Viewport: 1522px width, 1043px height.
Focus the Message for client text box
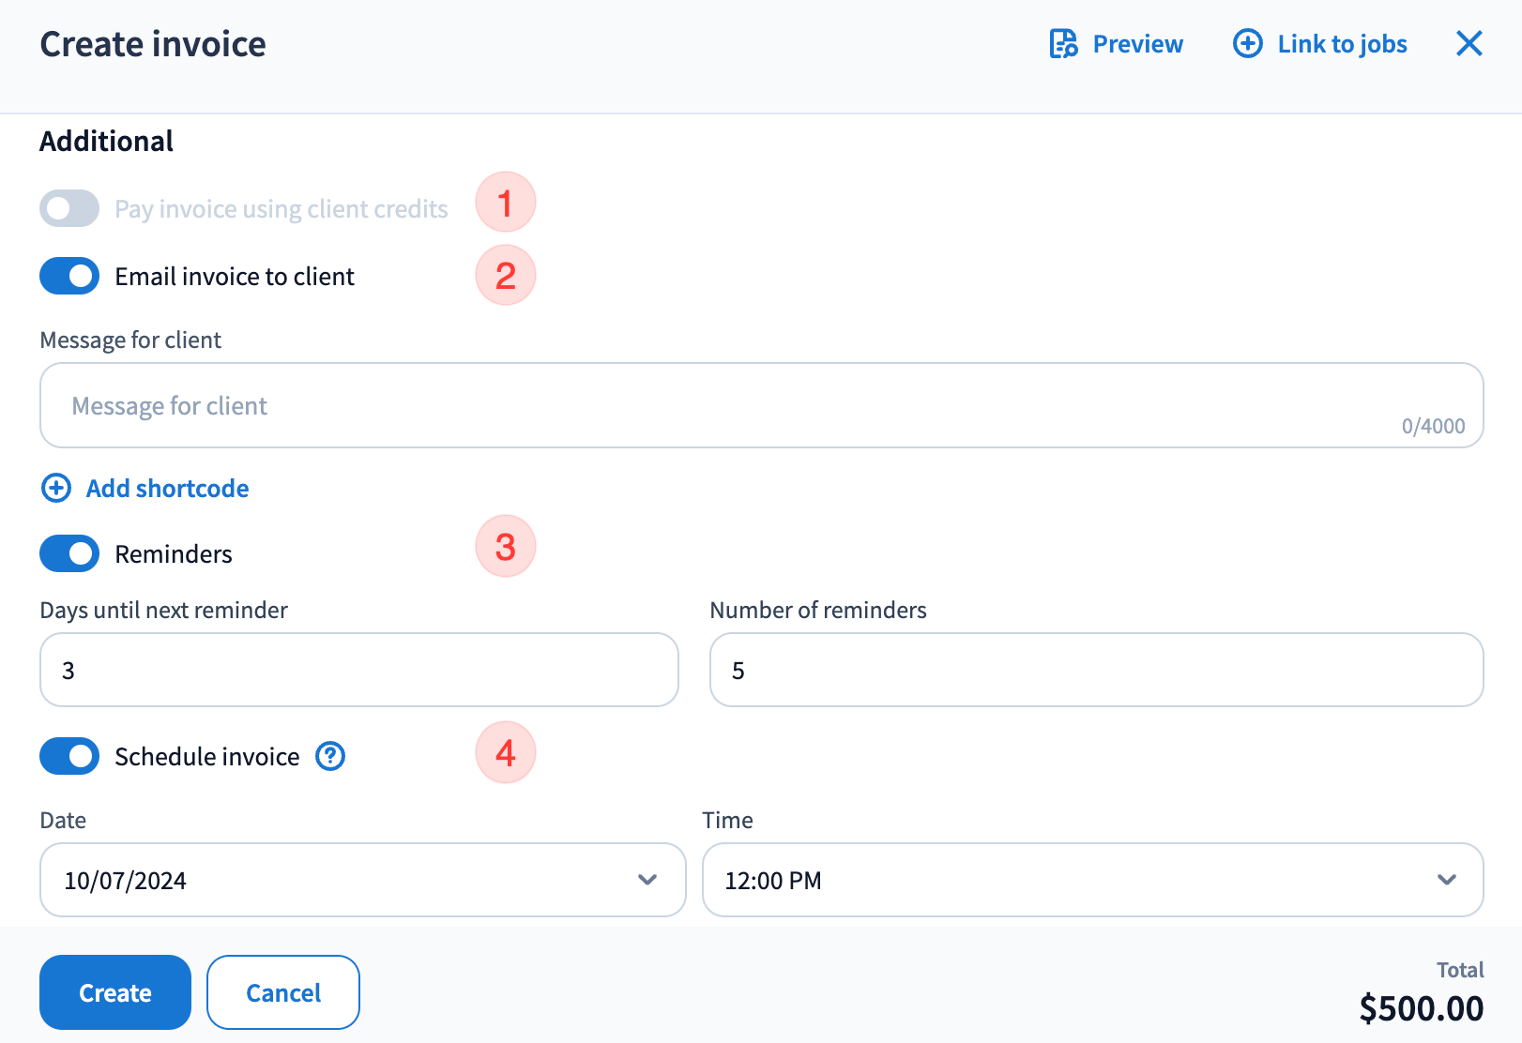pyautogui.click(x=732, y=405)
